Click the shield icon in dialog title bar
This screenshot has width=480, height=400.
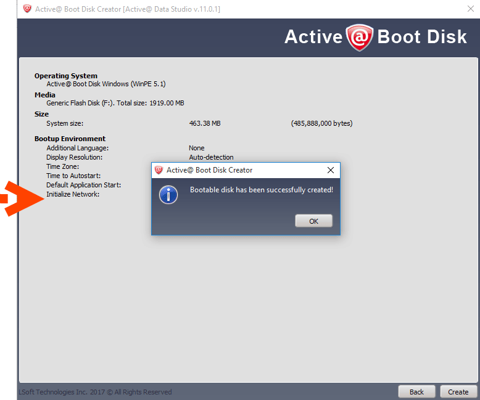[x=159, y=170]
